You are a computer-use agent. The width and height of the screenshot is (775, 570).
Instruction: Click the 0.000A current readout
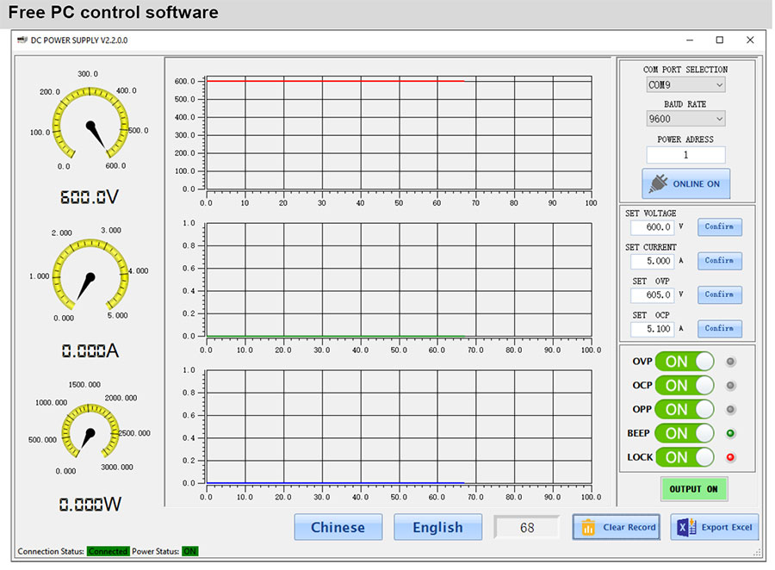(x=90, y=350)
